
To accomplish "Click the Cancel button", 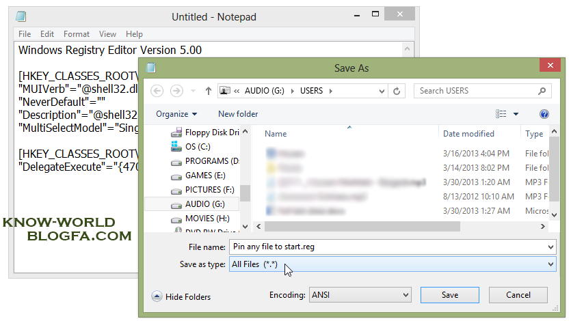I will click(518, 295).
